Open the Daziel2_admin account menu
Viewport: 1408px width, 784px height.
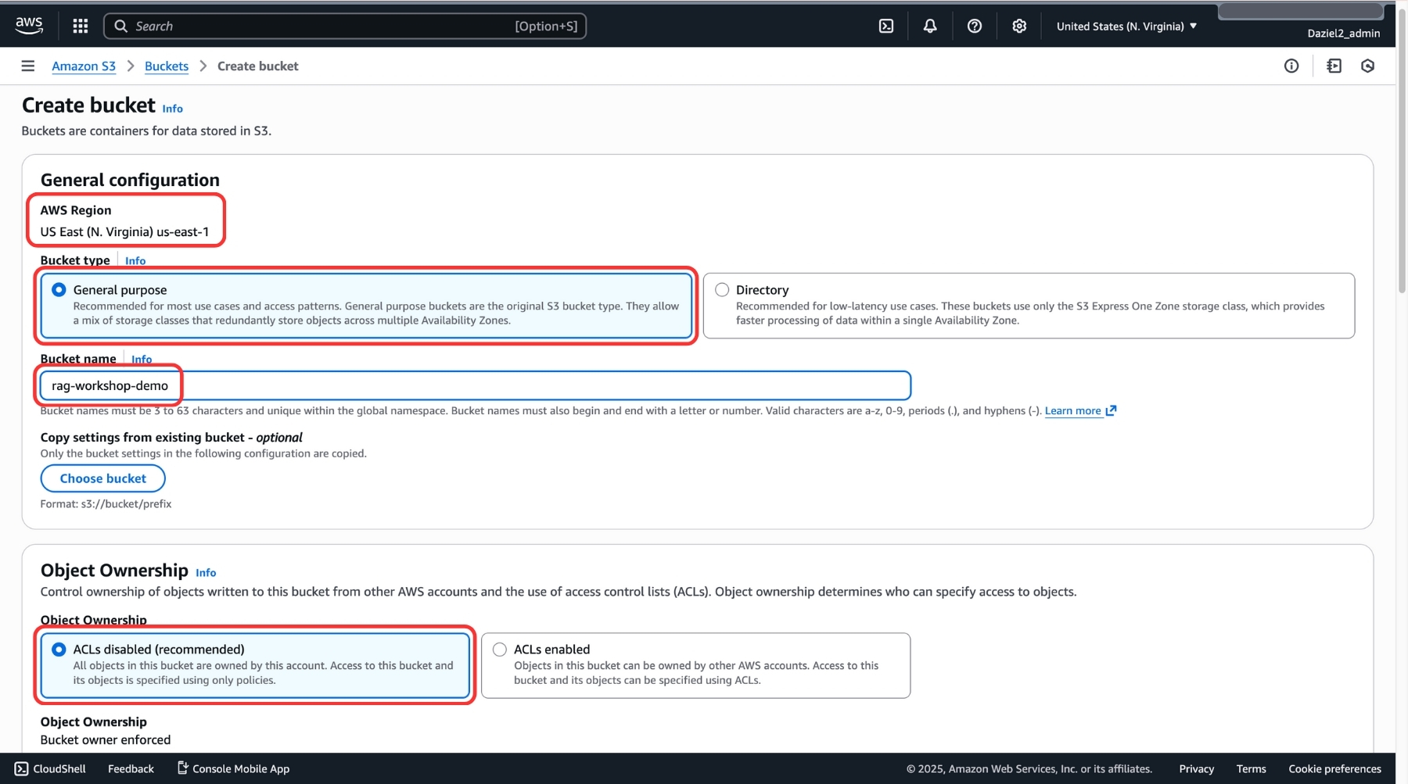(x=1344, y=33)
